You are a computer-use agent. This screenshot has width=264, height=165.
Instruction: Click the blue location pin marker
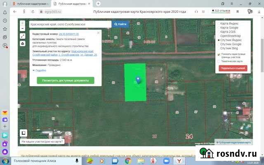click(x=138, y=80)
